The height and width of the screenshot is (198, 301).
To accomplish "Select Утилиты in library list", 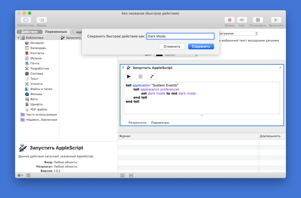I will pyautogui.click(x=36, y=84).
